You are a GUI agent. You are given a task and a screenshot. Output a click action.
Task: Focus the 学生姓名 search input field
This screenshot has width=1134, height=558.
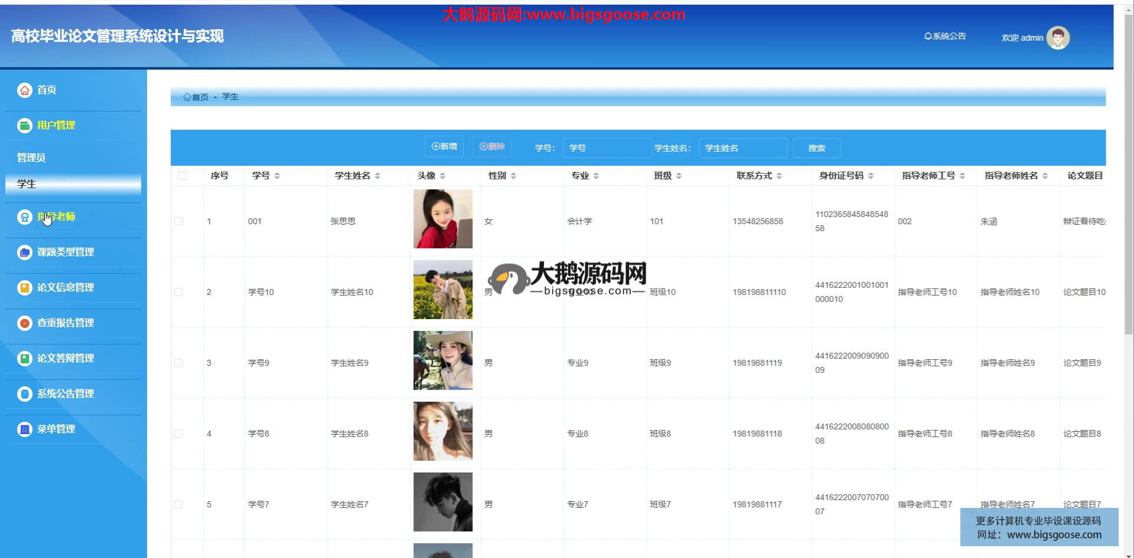pyautogui.click(x=742, y=148)
